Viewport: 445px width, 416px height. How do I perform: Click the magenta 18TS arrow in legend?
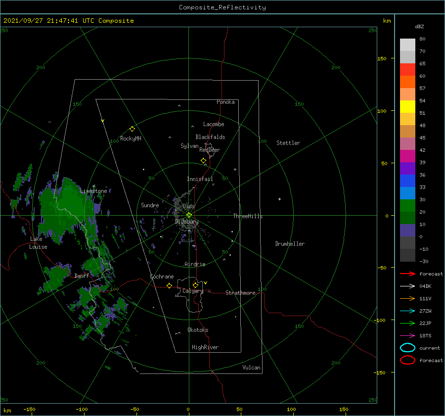(407, 336)
